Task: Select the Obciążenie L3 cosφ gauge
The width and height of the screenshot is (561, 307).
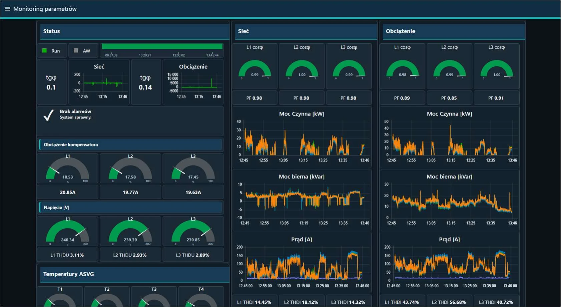Action: [x=497, y=69]
